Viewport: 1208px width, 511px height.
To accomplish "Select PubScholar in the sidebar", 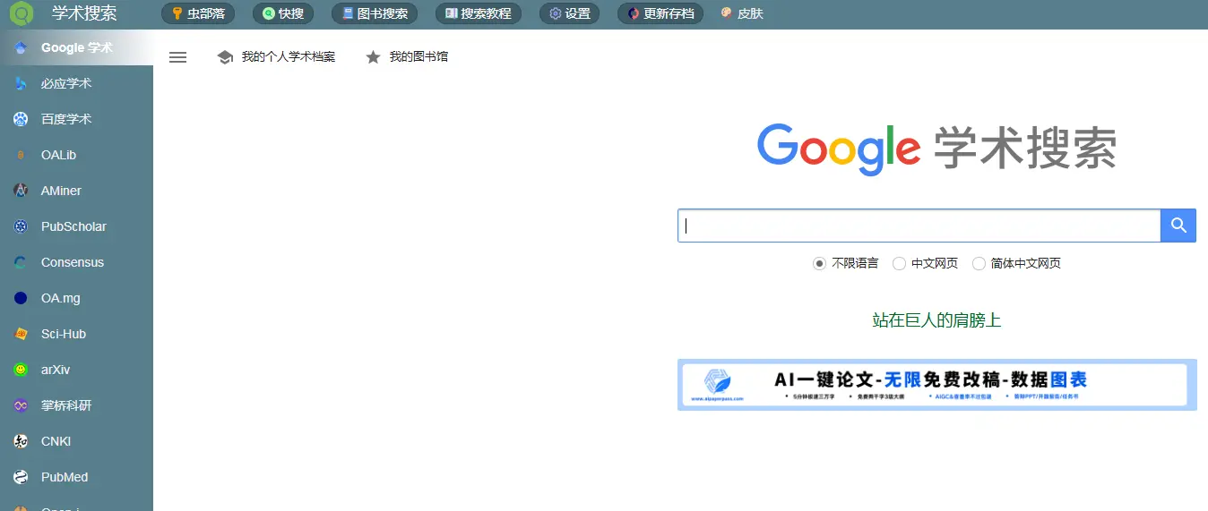I will [x=76, y=226].
